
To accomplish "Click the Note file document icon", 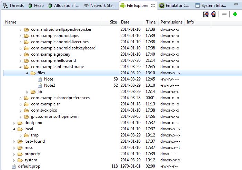I will [x=40, y=79].
